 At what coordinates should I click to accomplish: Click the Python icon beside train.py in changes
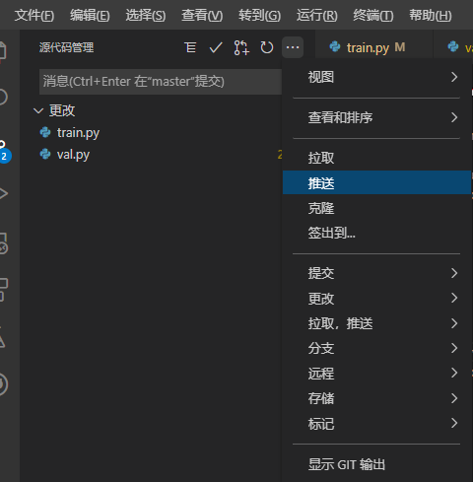click(45, 132)
